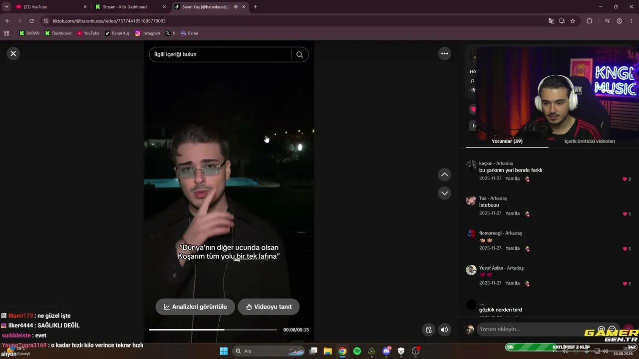Open Yusuf Aslan's profile avatar

click(x=471, y=270)
